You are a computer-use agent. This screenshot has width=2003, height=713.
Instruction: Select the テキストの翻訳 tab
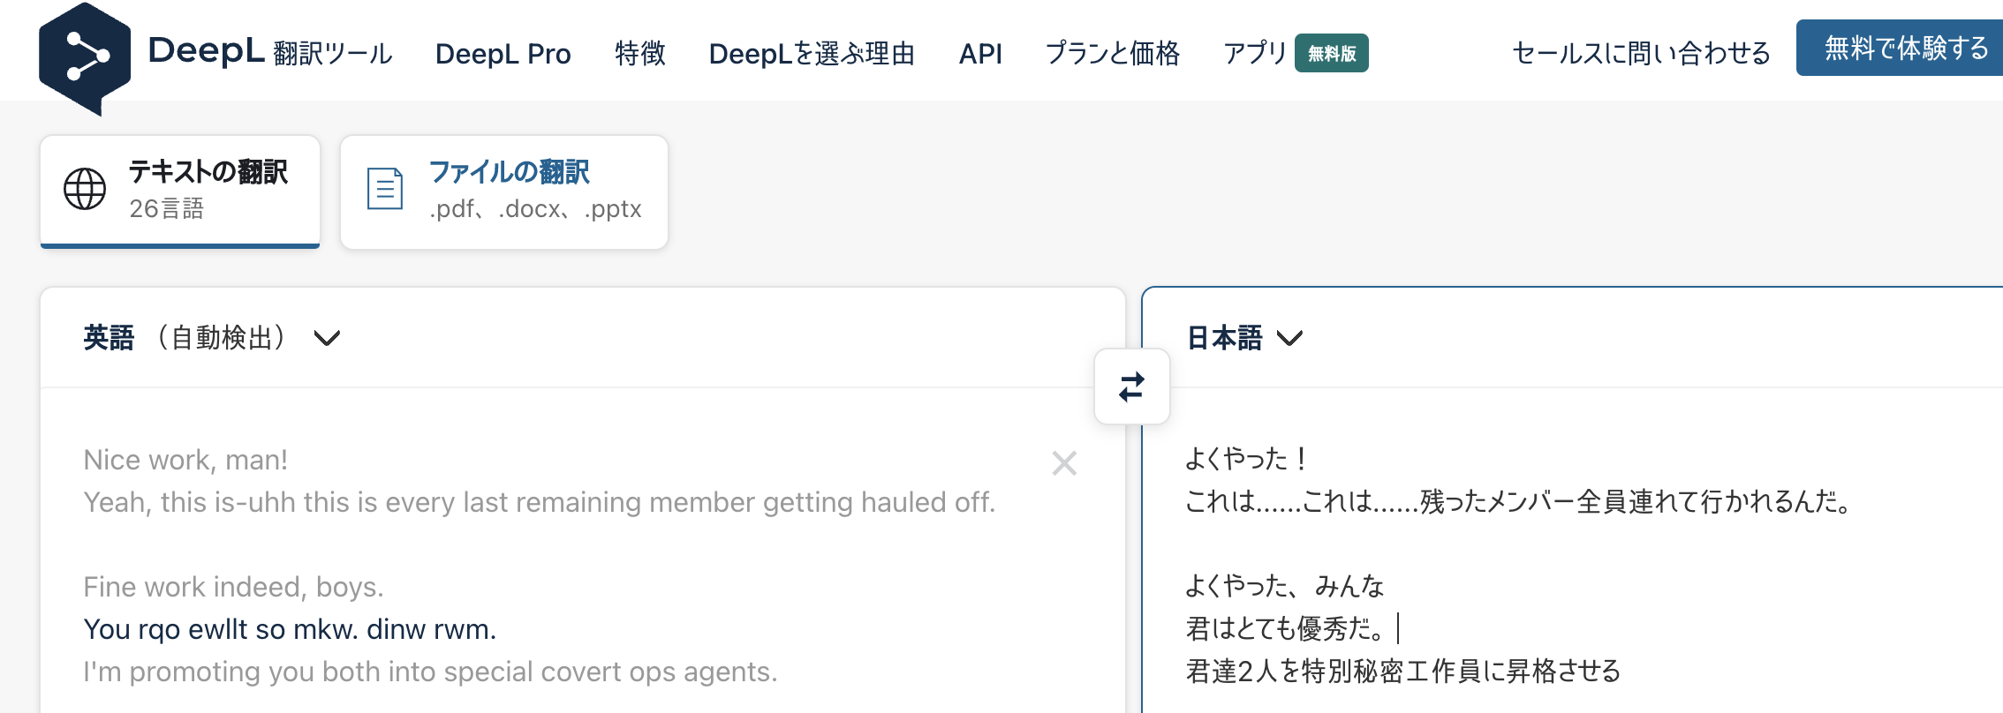(x=180, y=191)
